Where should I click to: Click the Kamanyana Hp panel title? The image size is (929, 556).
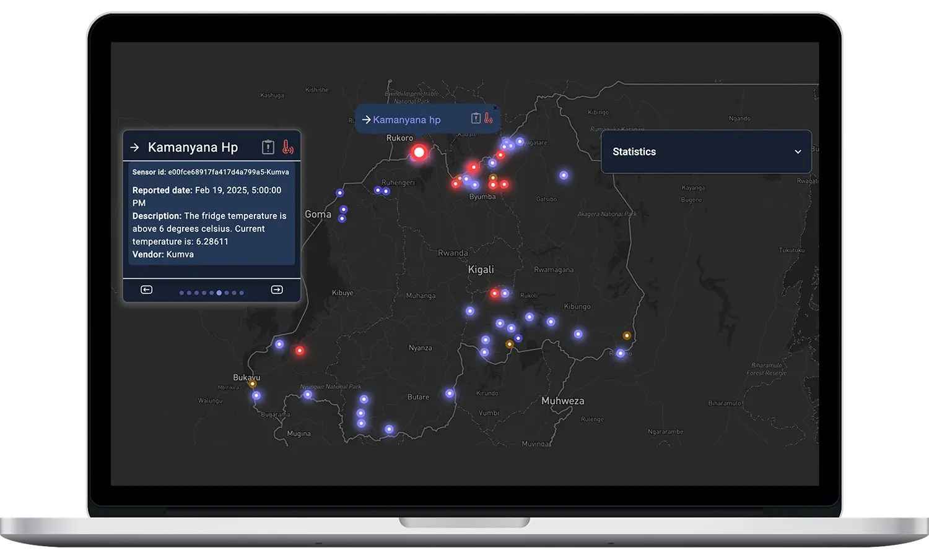click(193, 147)
